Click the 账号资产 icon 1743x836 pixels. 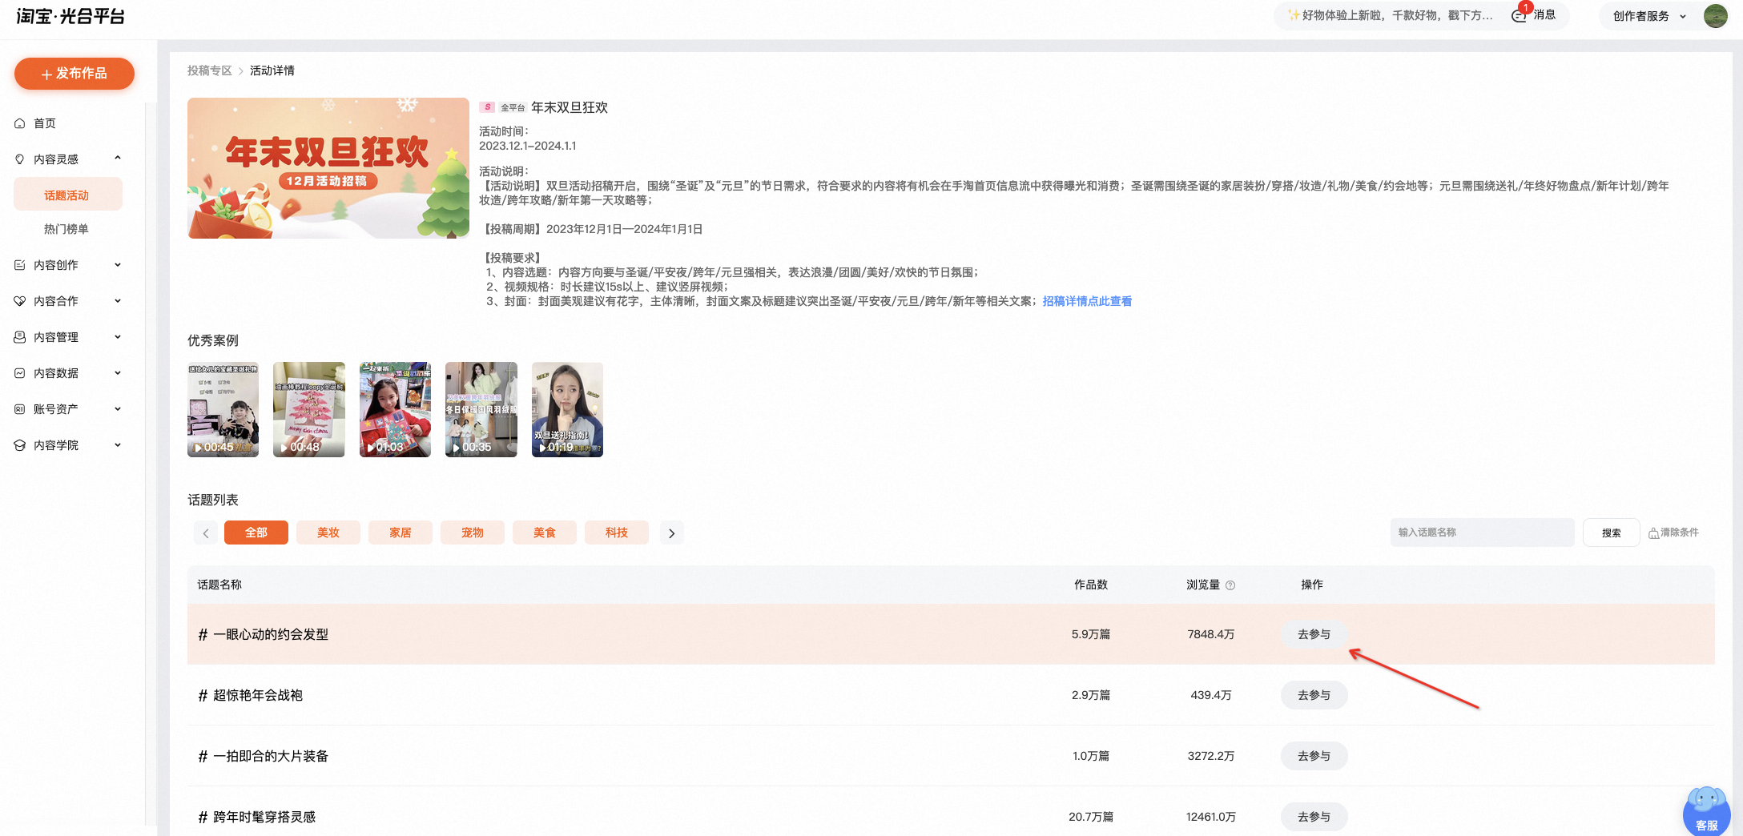coord(20,409)
